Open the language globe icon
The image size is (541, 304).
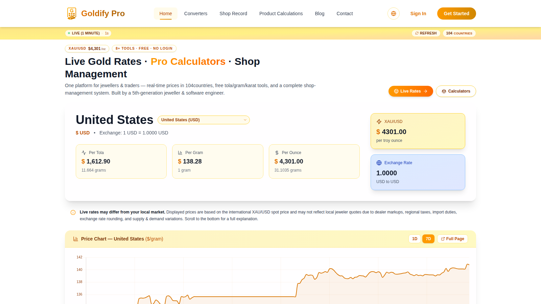click(x=394, y=14)
